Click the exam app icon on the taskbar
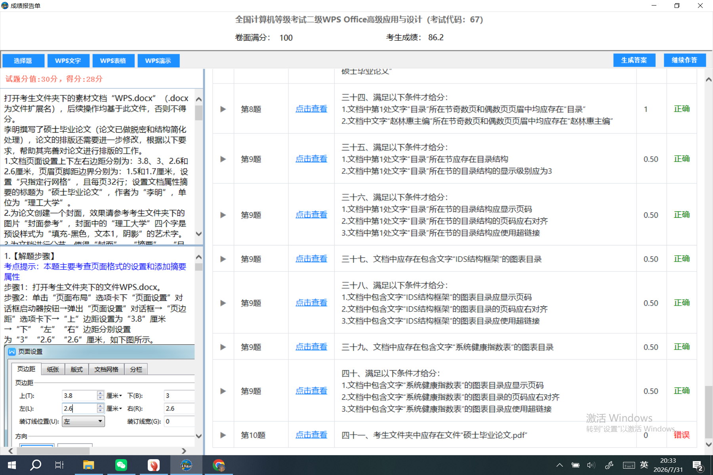Image resolution: width=713 pixels, height=475 pixels. [x=186, y=465]
